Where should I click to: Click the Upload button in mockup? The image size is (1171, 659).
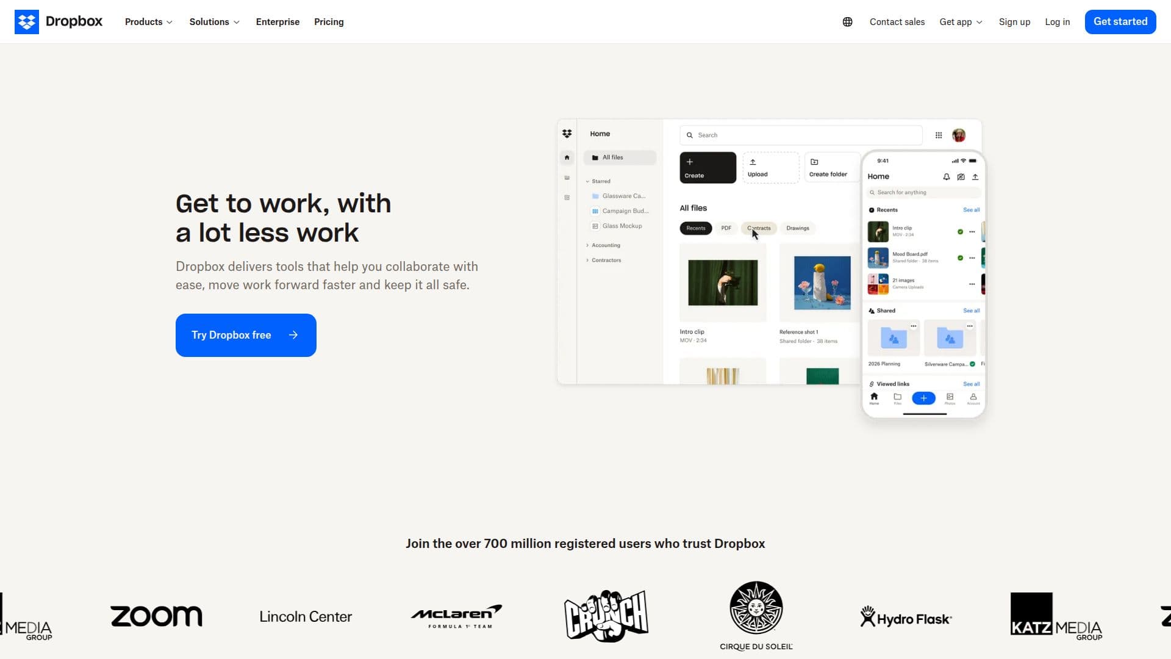coord(771,168)
